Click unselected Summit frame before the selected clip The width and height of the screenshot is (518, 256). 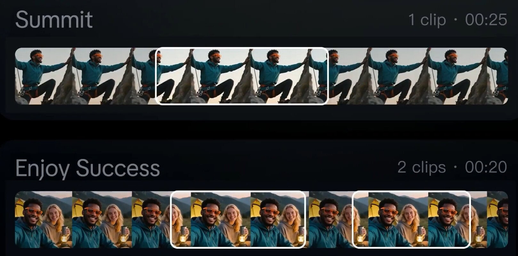(102, 76)
